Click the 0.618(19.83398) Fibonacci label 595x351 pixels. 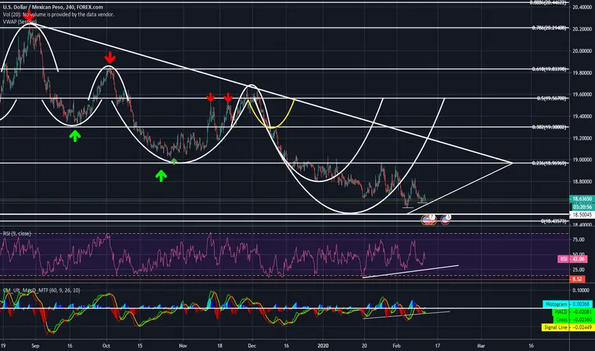point(548,69)
